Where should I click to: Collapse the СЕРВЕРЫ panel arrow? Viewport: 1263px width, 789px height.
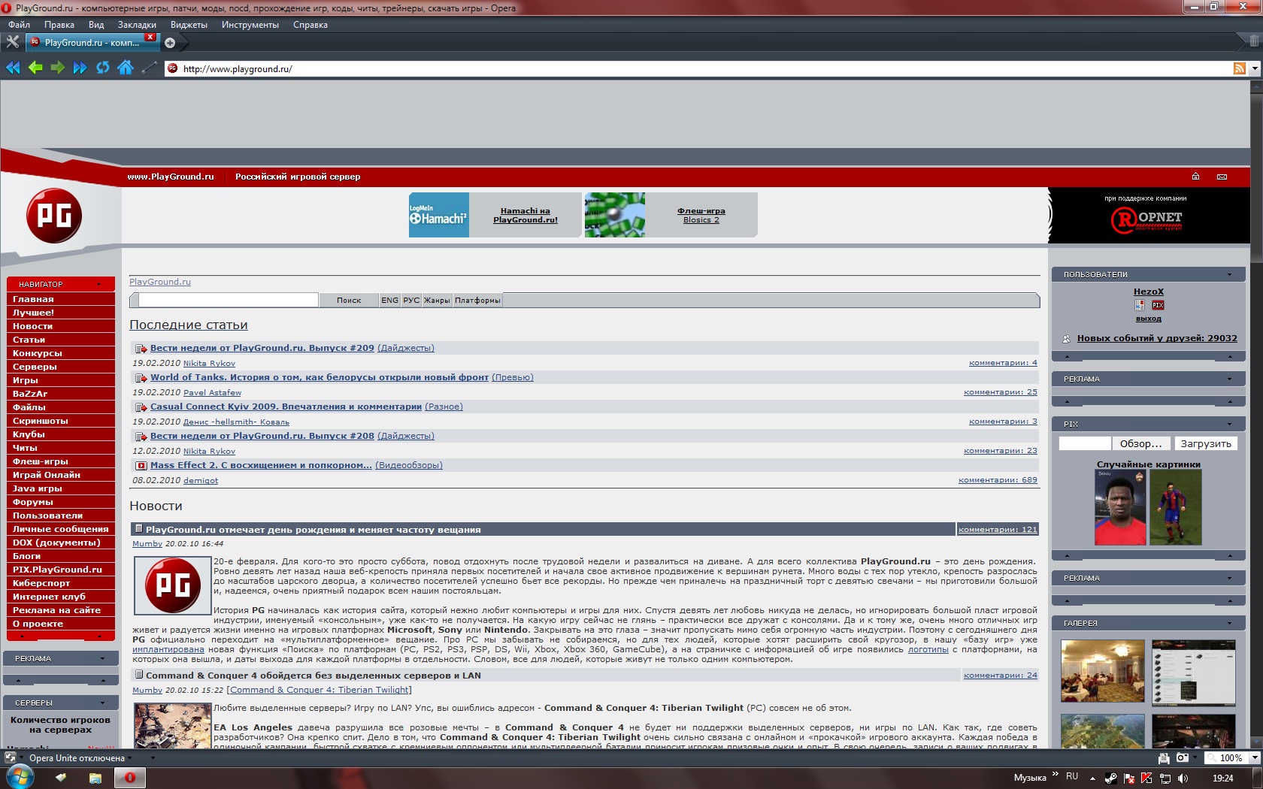tap(103, 703)
